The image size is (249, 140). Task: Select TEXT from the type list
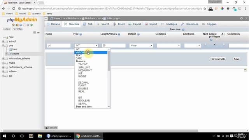click(x=91, y=55)
